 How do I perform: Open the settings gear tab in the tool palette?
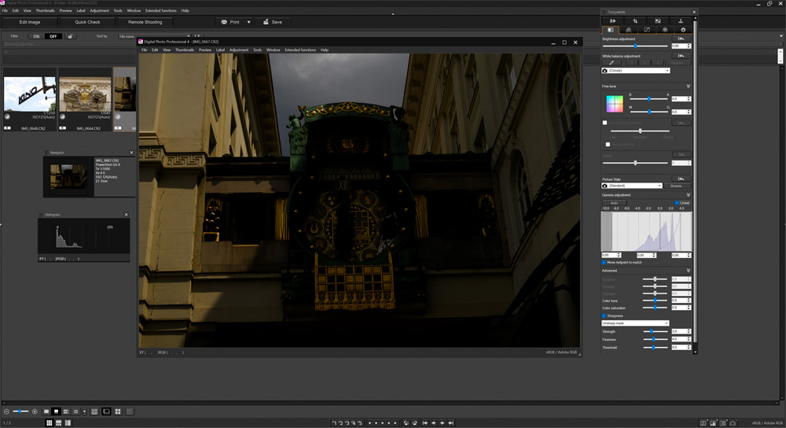coord(683,30)
